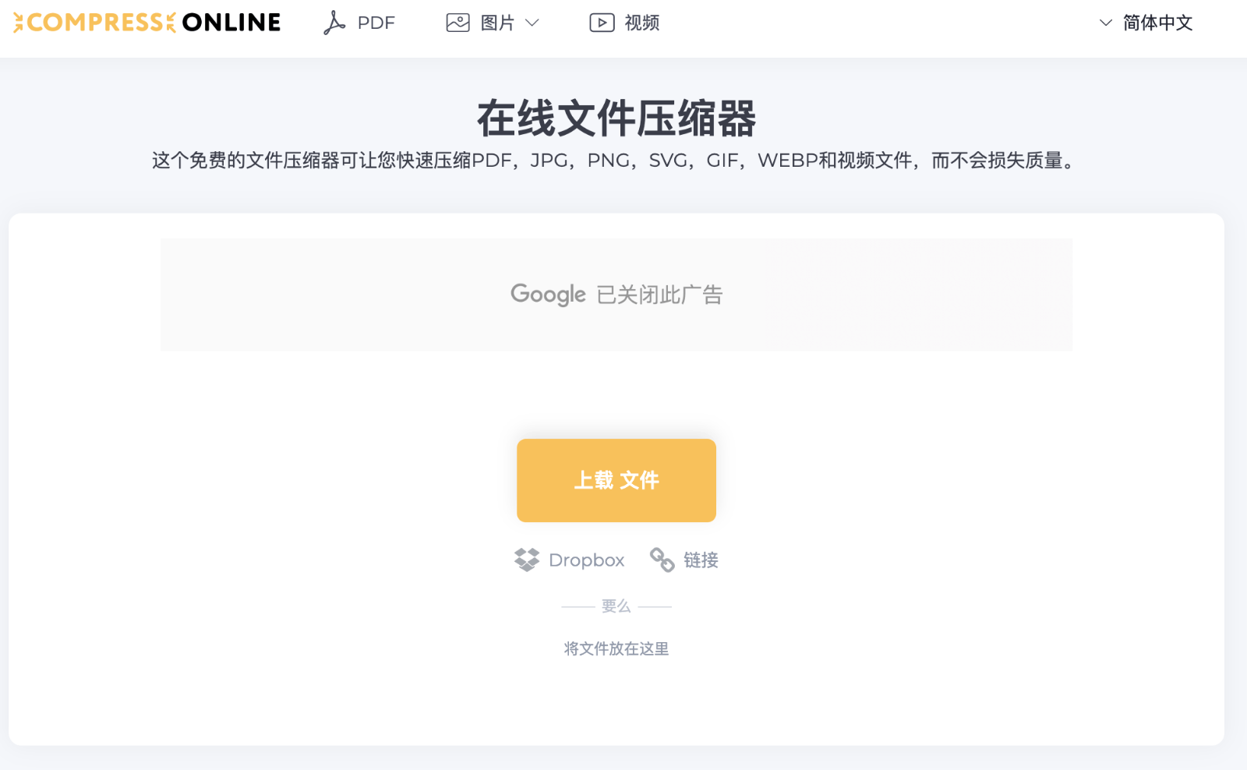Click the PDF compression icon in the navbar

[334, 22]
